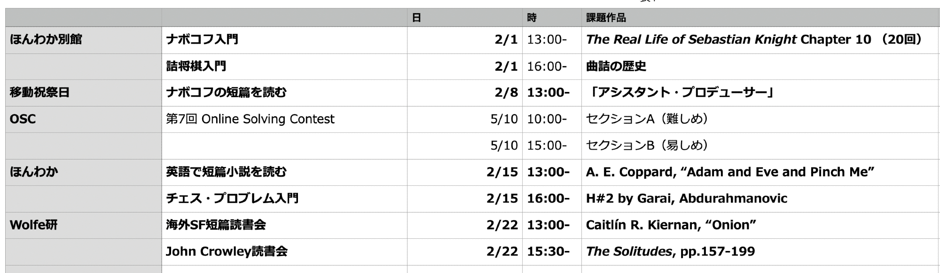Select the John Crowley読書会 cell
This screenshot has width=940, height=273.
click(x=284, y=251)
